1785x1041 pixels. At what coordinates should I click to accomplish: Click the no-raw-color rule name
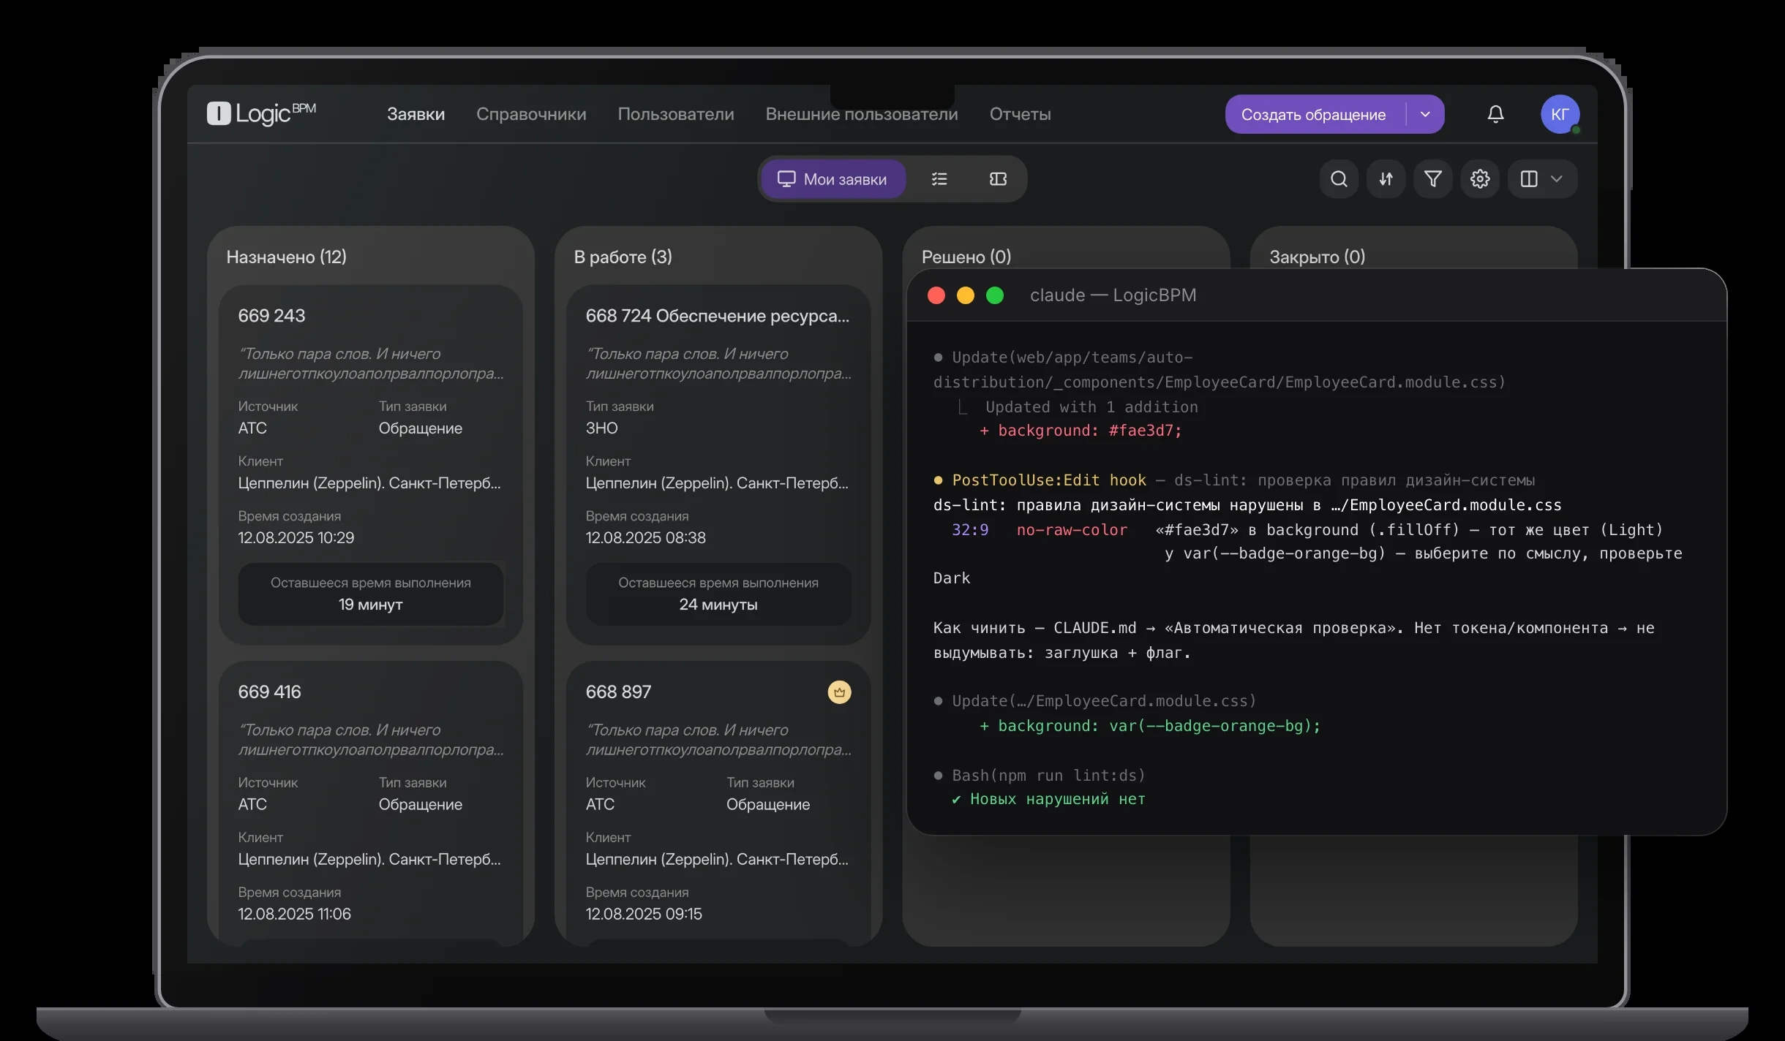click(1072, 530)
